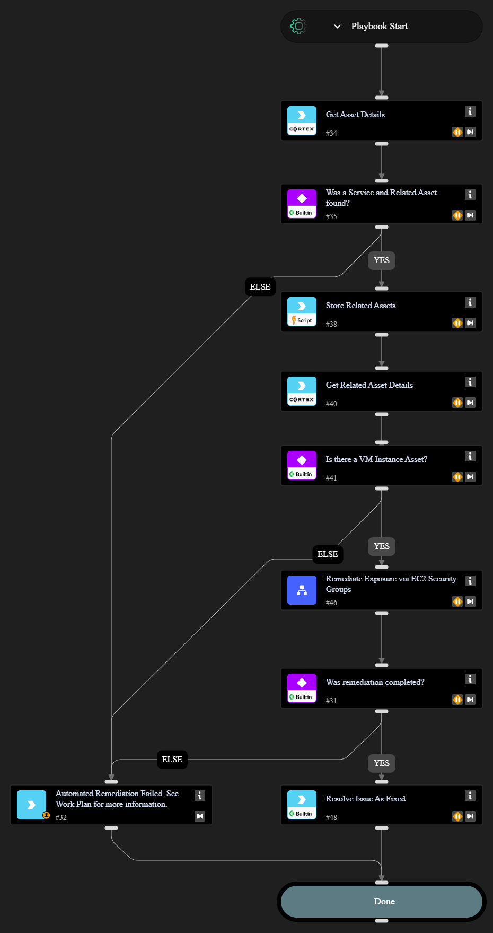This screenshot has height=933, width=493.
Task: Open info for Automated Remediation Failed task
Action: 200,796
